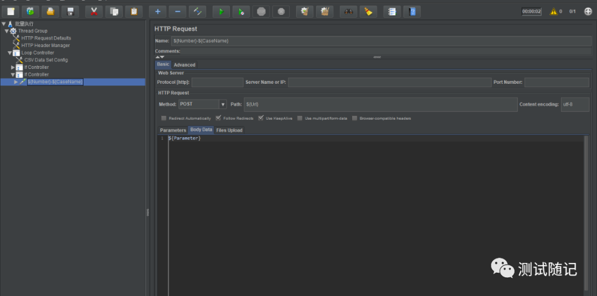Click the Port Number field
597x296 pixels.
click(x=557, y=82)
